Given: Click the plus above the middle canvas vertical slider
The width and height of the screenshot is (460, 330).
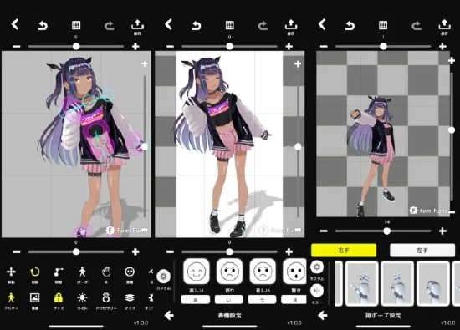Looking at the screenshot, I should click(x=298, y=63).
